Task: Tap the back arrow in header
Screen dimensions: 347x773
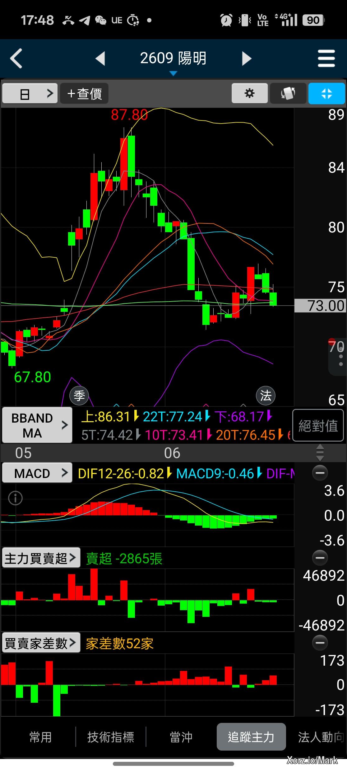Action: pos(16,58)
